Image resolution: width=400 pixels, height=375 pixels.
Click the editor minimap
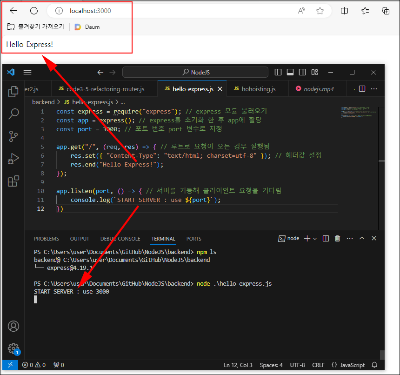(359, 112)
